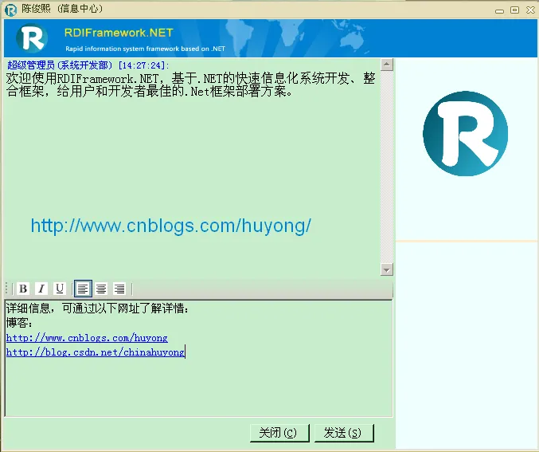This screenshot has height=452, width=539.
Task: Minimize the chat window
Action: [499, 10]
